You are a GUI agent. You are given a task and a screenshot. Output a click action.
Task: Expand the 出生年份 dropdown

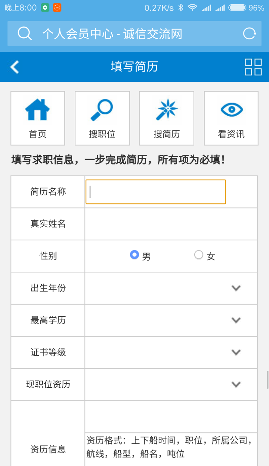[x=171, y=288]
